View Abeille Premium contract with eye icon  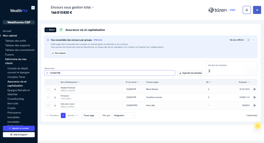pos(255,89)
